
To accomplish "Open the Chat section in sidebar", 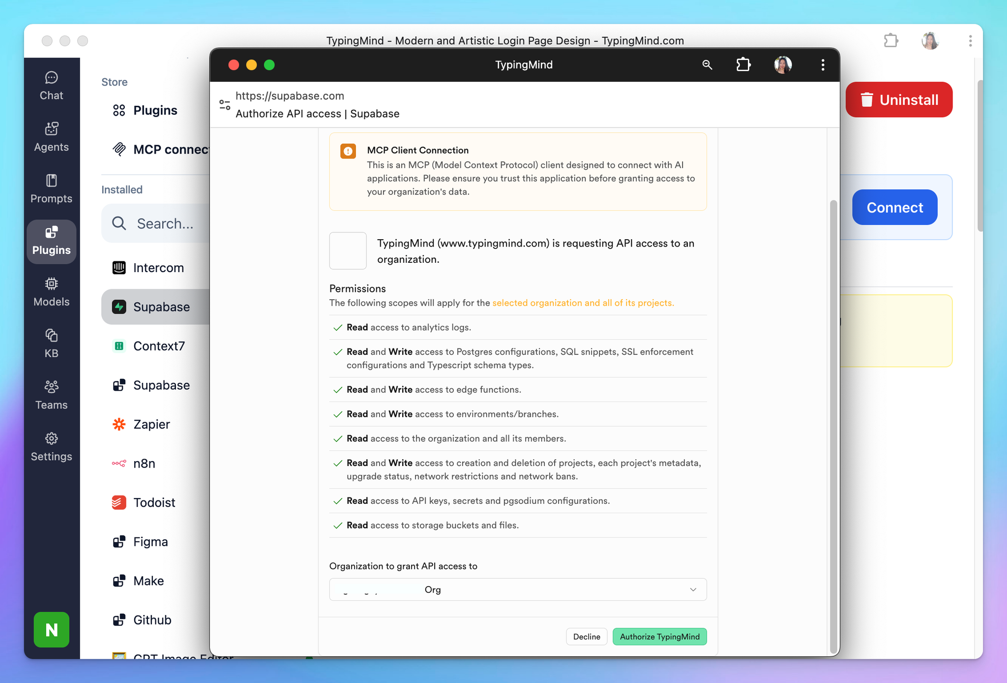I will pos(51,86).
